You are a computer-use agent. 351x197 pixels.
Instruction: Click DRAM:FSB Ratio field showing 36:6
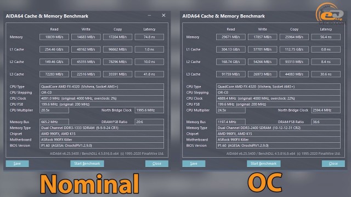pyautogui.click(x=326, y=122)
